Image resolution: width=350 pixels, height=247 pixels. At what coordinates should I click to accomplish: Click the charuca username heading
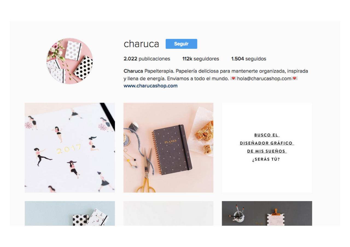click(141, 44)
